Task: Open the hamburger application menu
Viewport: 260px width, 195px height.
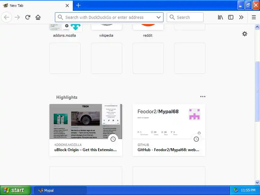Action: 254,17
